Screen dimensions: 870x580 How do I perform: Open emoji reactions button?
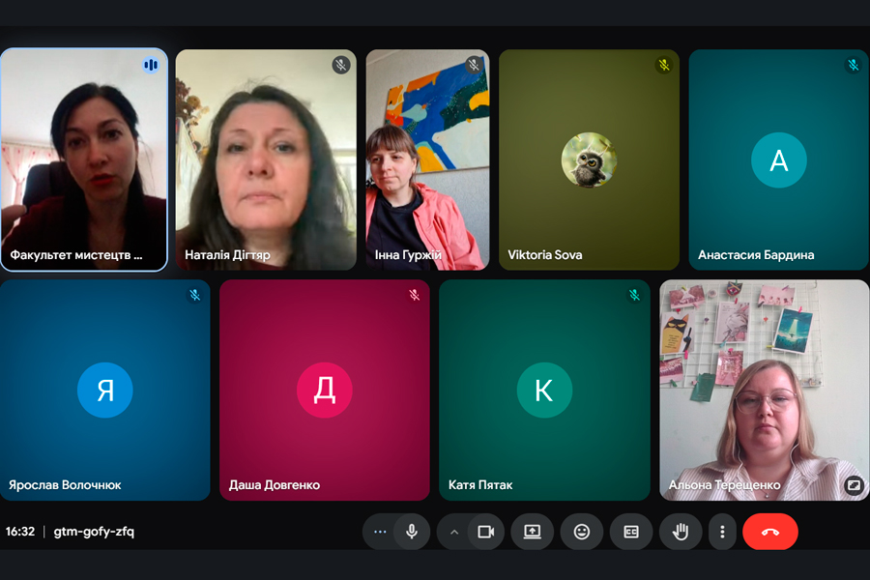pos(582,532)
